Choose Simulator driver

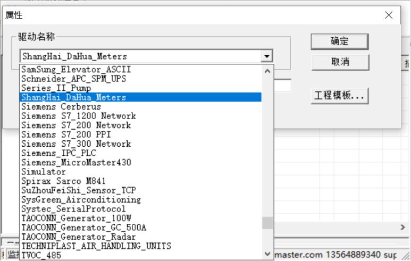(141, 172)
